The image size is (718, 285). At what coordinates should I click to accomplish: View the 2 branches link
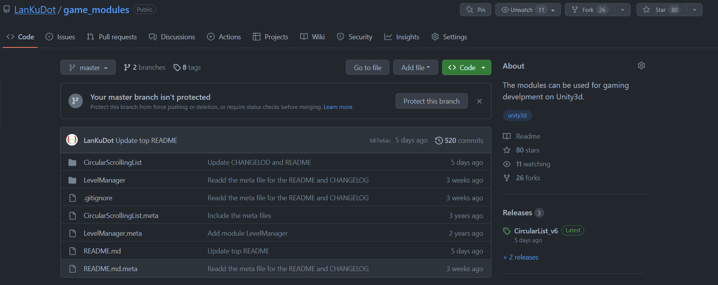(145, 67)
